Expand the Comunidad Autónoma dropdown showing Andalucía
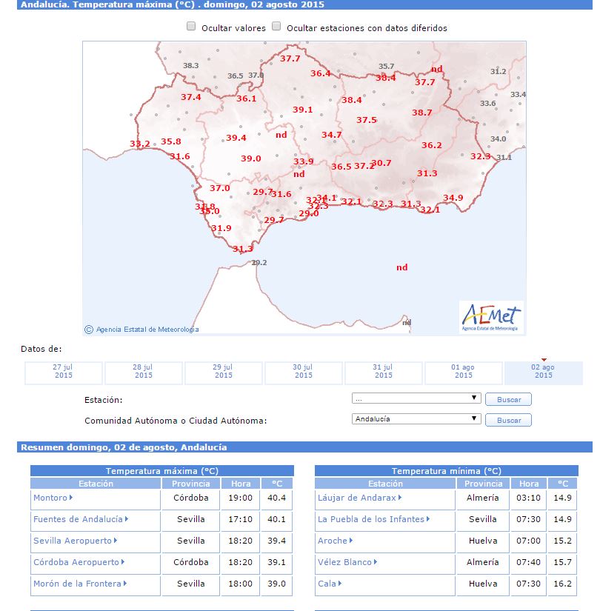The width and height of the screenshot is (600, 611). click(x=416, y=419)
